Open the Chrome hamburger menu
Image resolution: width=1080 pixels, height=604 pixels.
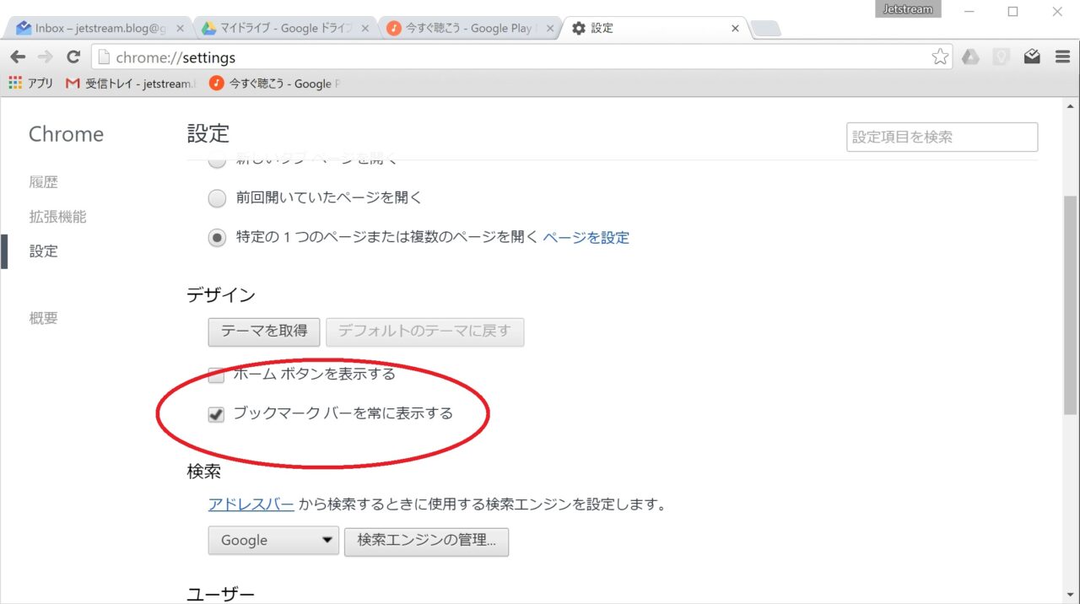point(1062,57)
